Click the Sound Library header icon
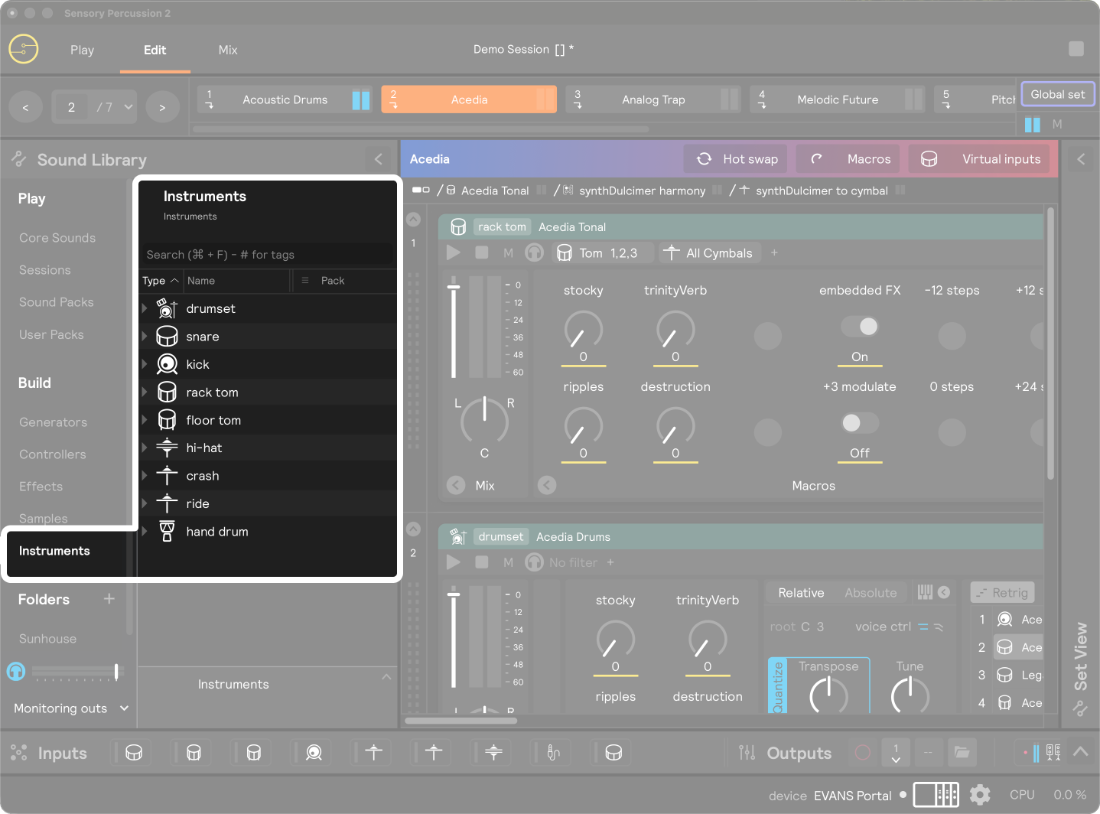This screenshot has width=1100, height=814. (19, 159)
